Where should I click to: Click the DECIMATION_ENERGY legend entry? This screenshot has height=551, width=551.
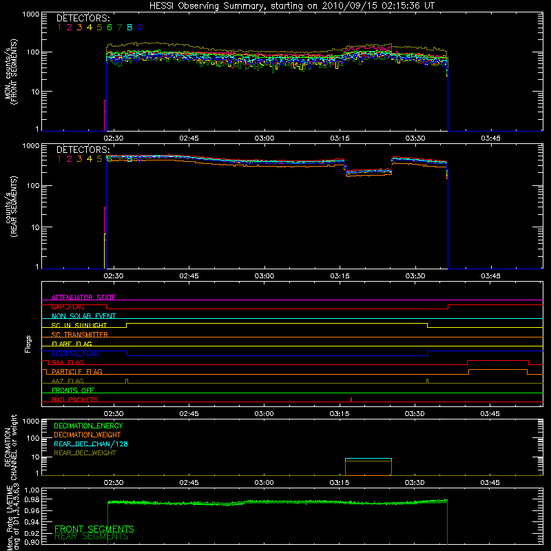[x=88, y=426]
